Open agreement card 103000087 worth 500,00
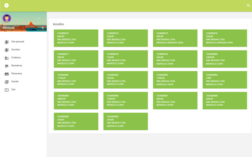This screenshot has width=252, height=157. tap(175, 100)
